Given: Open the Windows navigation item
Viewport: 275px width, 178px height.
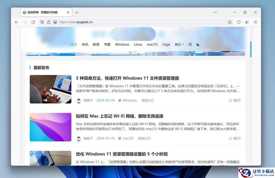Looking at the screenshot, I should tap(122, 44).
